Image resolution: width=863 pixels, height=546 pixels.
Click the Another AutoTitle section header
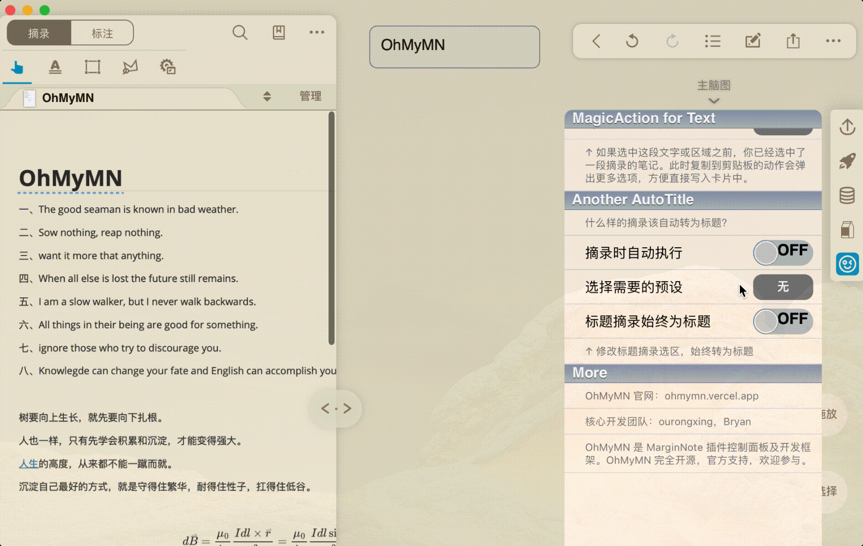(693, 200)
